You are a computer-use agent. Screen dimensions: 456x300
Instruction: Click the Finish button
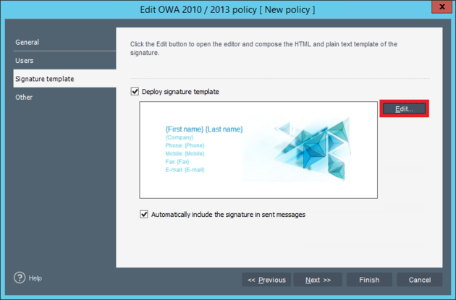[369, 280]
